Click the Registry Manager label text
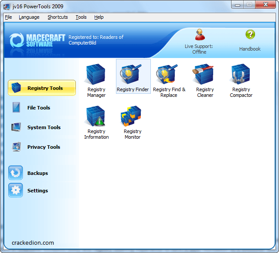This screenshot has width=279, height=253. (x=96, y=92)
